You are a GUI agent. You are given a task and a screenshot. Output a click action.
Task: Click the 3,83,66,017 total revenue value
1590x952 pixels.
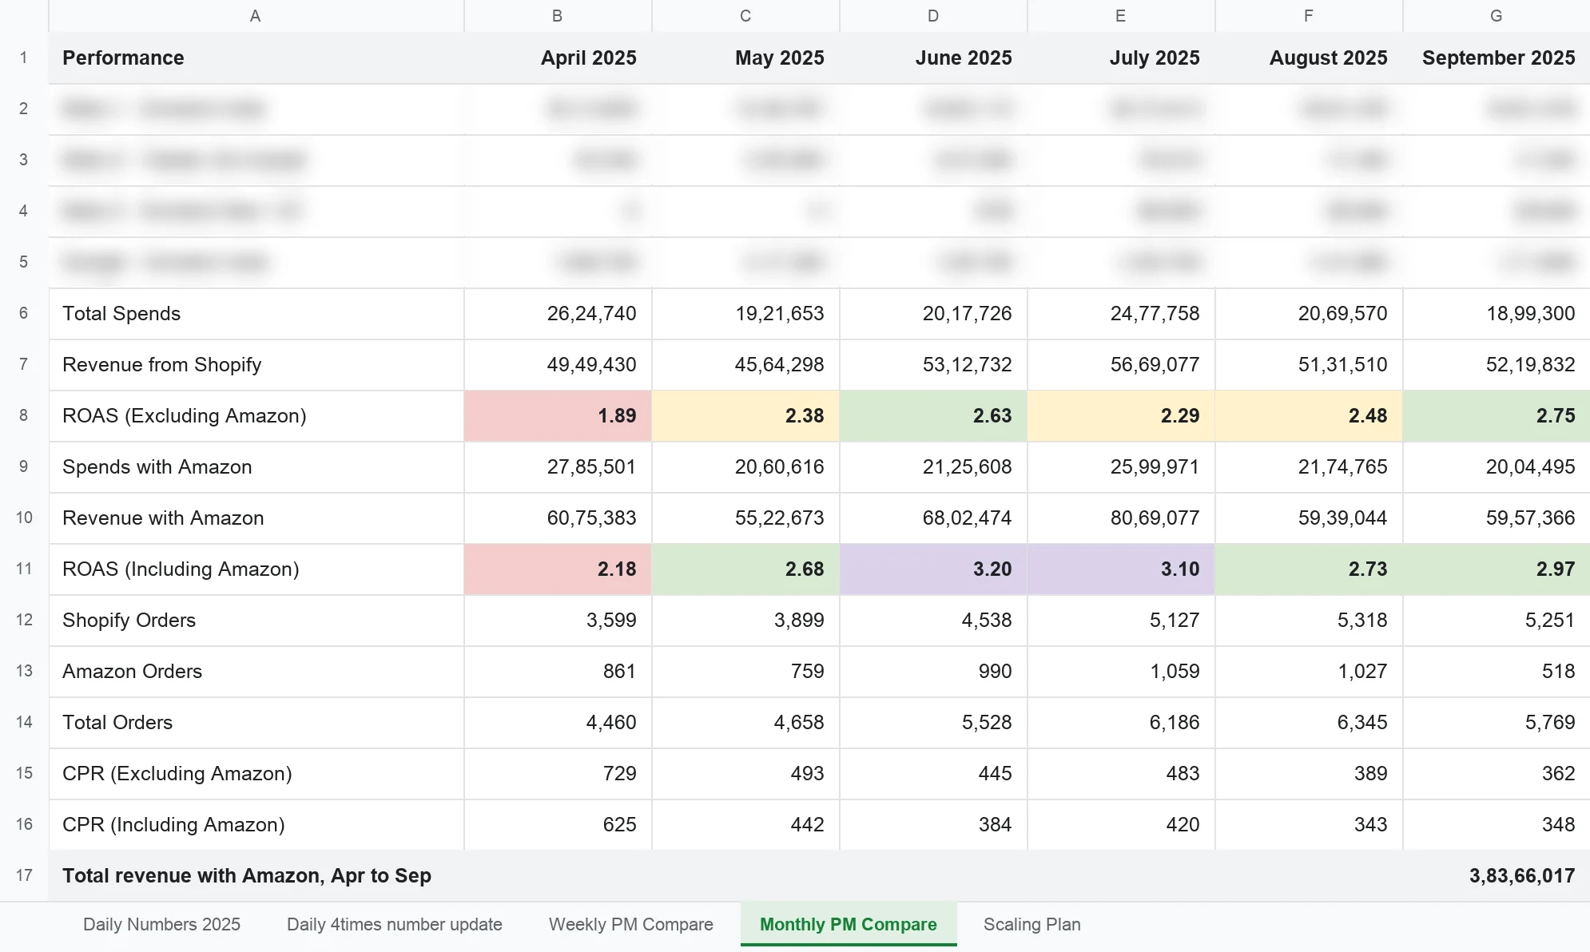click(x=1522, y=875)
